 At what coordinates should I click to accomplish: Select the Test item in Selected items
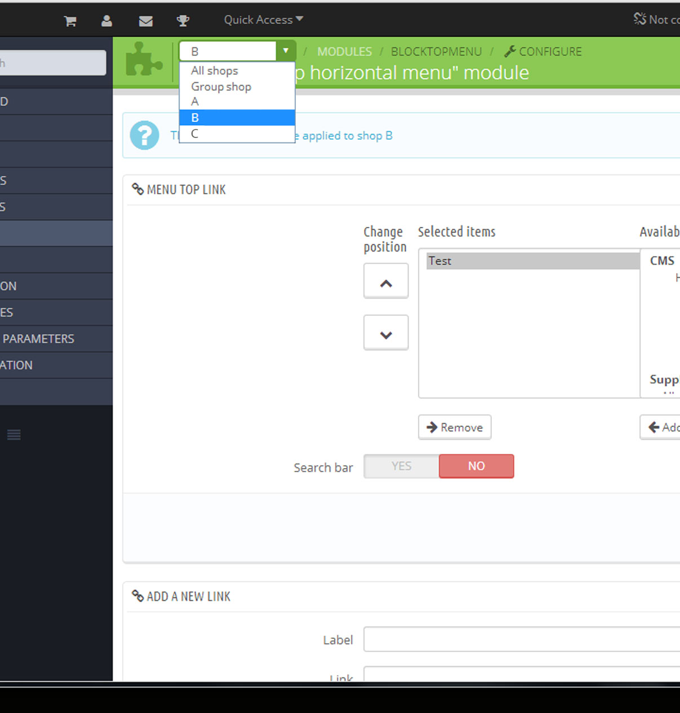[x=533, y=261]
